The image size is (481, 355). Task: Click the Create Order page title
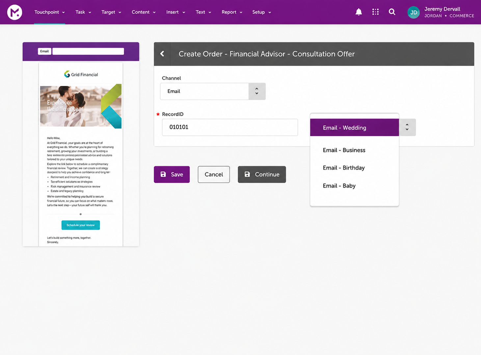(267, 54)
